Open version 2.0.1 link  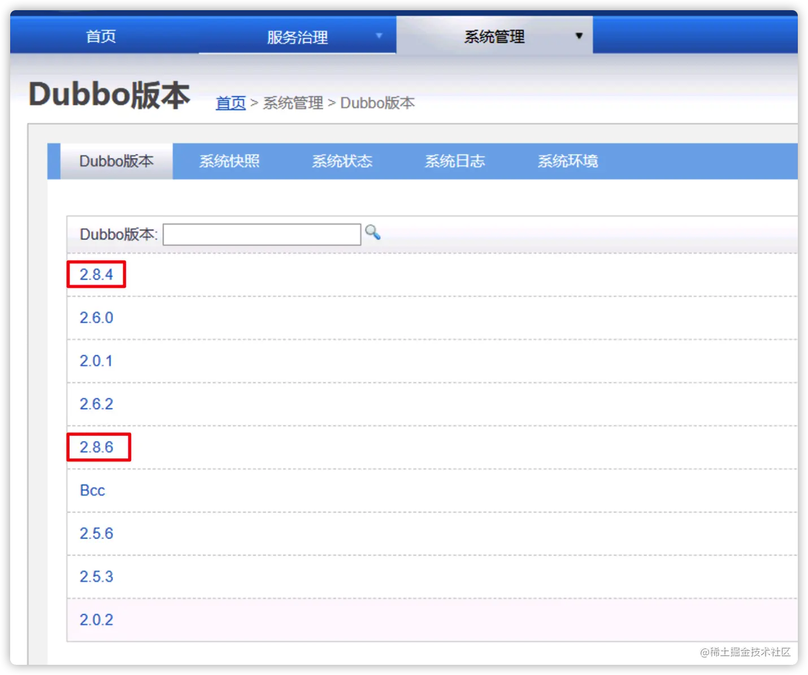(x=96, y=361)
